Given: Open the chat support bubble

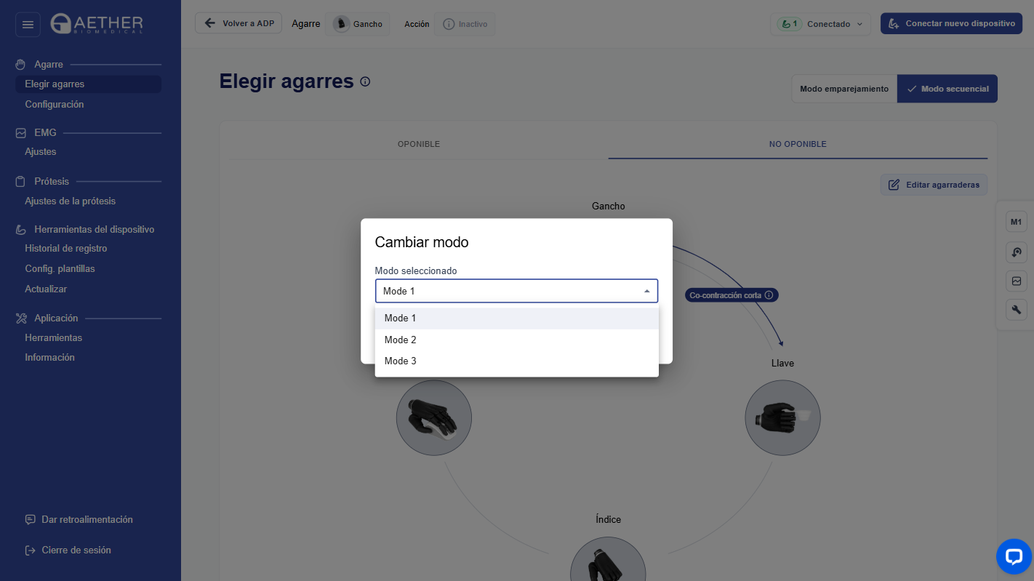Looking at the screenshot, I should coord(1014,557).
